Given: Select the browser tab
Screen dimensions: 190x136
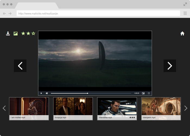Looking at the screenshot, I should [x=37, y=6].
